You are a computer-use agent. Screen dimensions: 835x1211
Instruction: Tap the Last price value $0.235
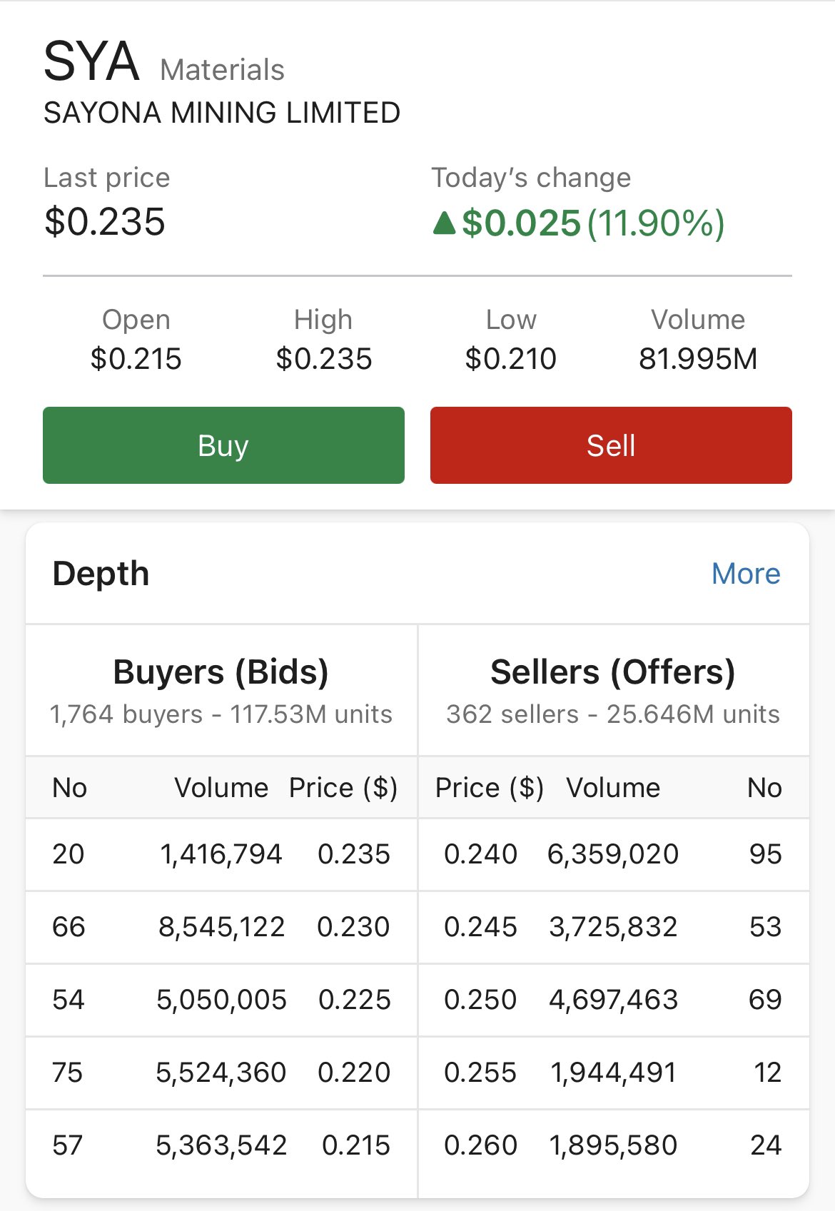(x=105, y=221)
